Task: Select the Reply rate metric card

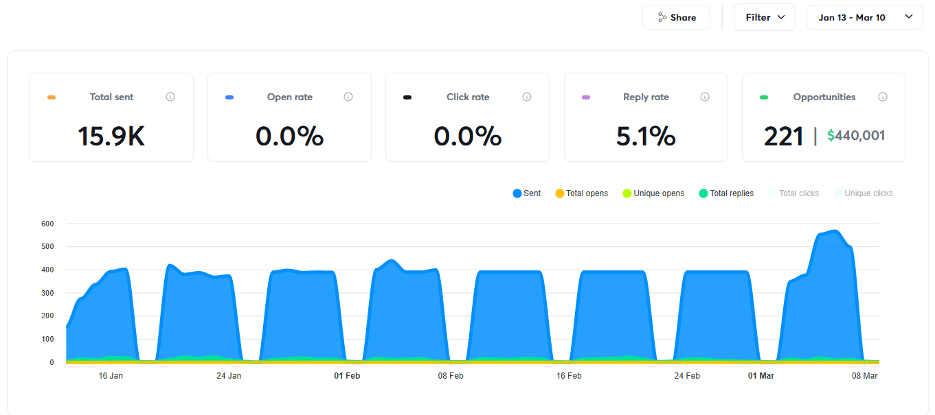Action: pos(646,117)
